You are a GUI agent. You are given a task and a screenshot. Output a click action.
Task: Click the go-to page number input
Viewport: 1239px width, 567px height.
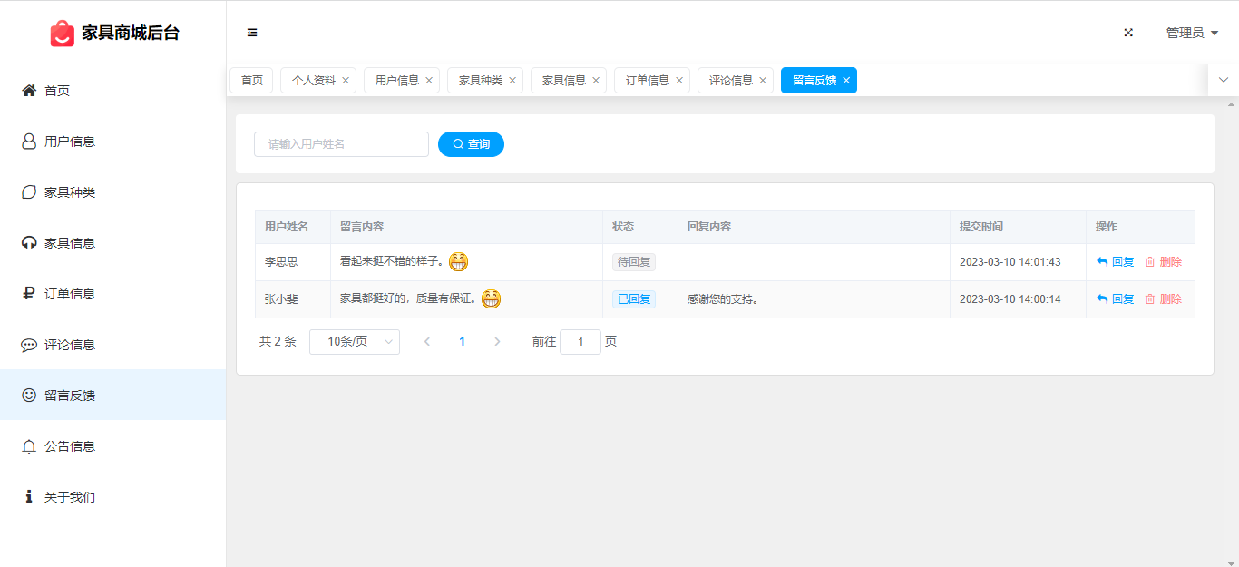coord(580,342)
